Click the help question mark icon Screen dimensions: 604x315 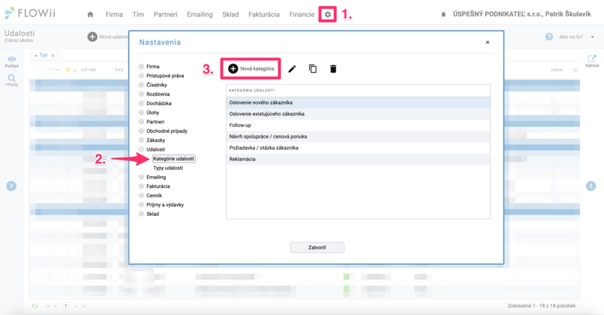(x=549, y=37)
